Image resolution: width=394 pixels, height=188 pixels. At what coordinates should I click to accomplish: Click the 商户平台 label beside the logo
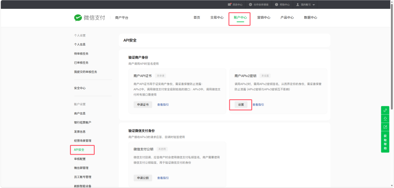122,18
